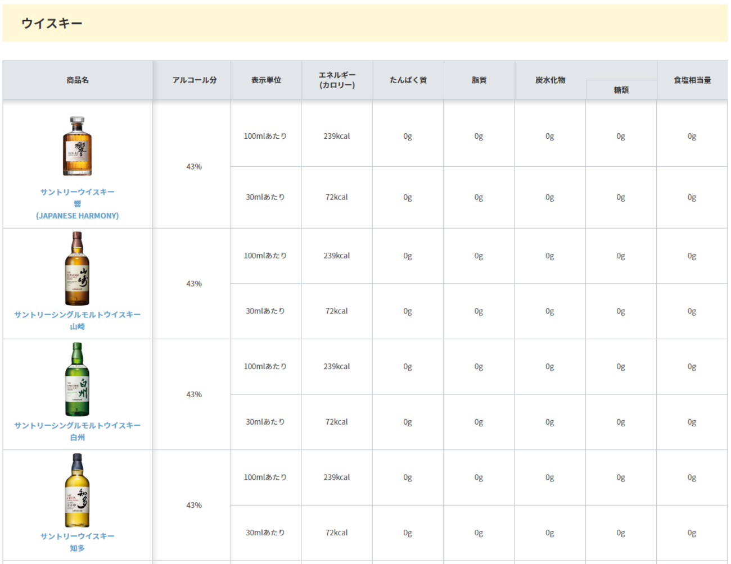Click the 商品名 column header
Image resolution: width=731 pixels, height=564 pixels.
click(78, 80)
